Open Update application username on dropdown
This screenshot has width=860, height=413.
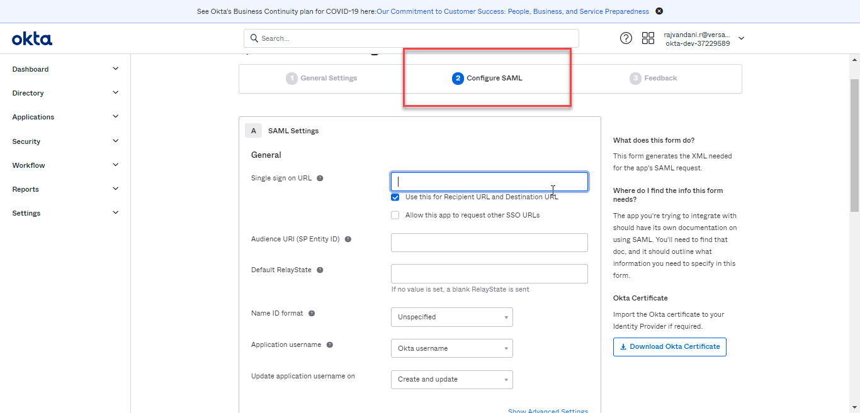tap(452, 380)
